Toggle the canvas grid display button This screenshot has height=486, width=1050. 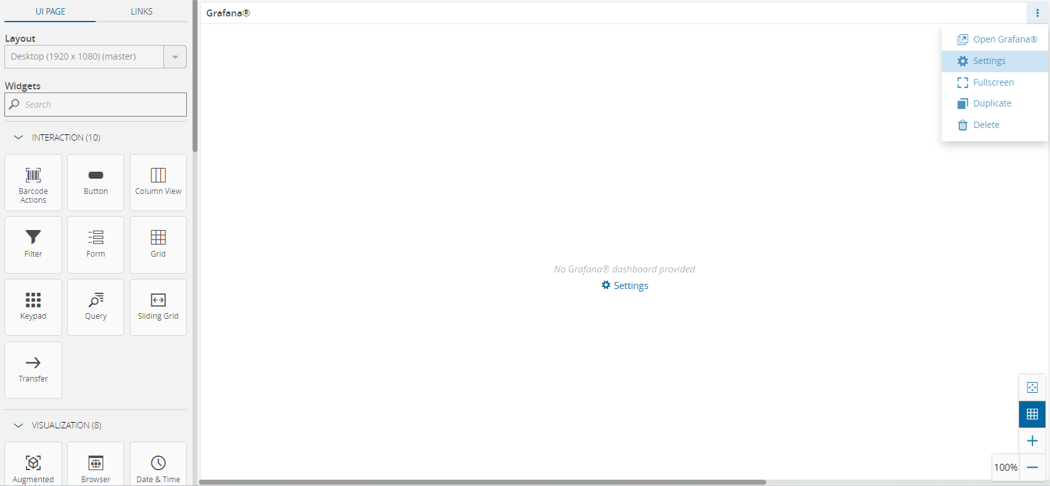coord(1032,414)
